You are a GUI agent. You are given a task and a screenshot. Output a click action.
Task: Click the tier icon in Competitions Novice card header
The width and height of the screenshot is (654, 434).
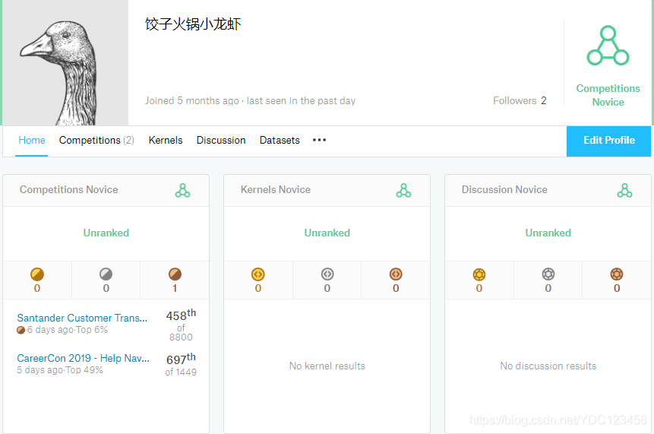pos(182,190)
